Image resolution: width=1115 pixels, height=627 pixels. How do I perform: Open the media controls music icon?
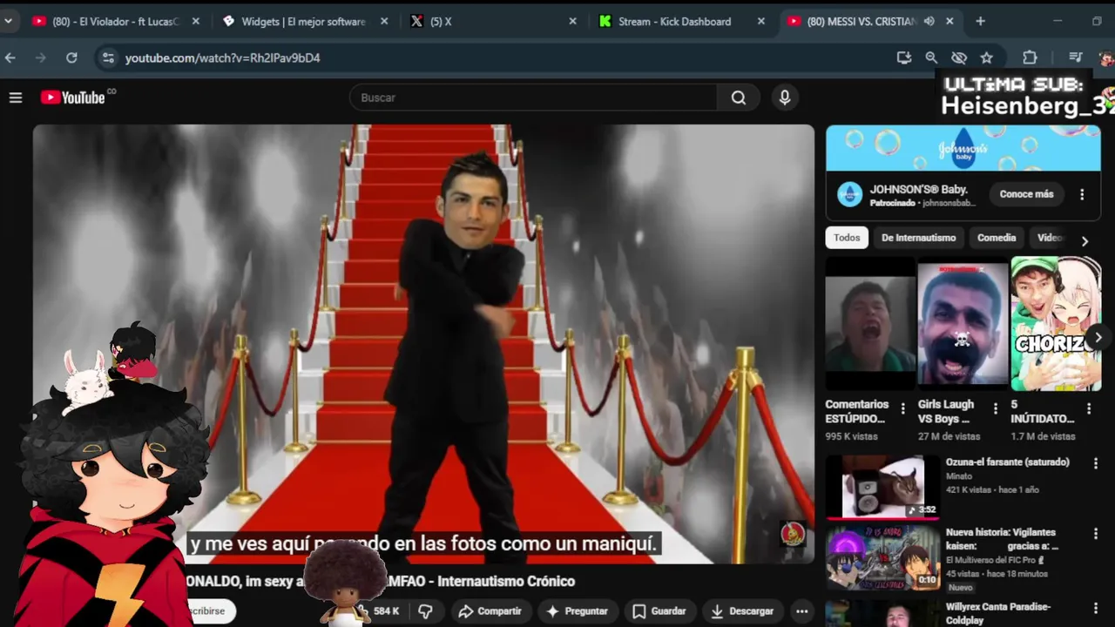(x=1076, y=57)
